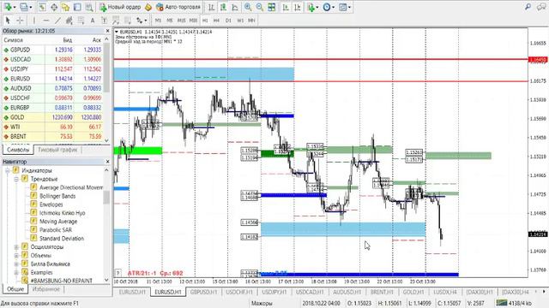Toggle chart auto scroll icon
The image size is (549, 308).
286,7
